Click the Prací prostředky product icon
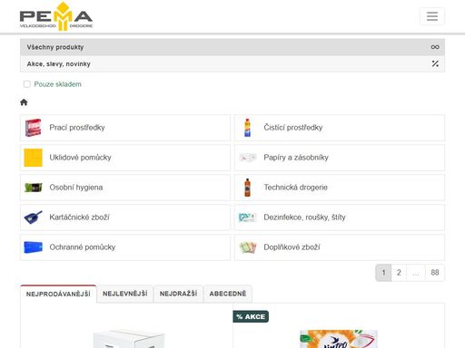Viewport: 465px width, 348px height. 33,128
